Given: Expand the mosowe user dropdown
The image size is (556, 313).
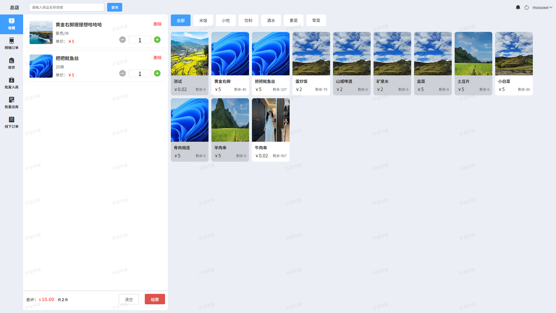Looking at the screenshot, I should coord(542,8).
